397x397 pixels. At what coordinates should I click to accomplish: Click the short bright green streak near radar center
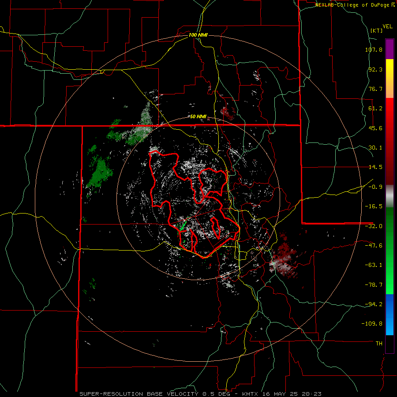pyautogui.click(x=183, y=225)
